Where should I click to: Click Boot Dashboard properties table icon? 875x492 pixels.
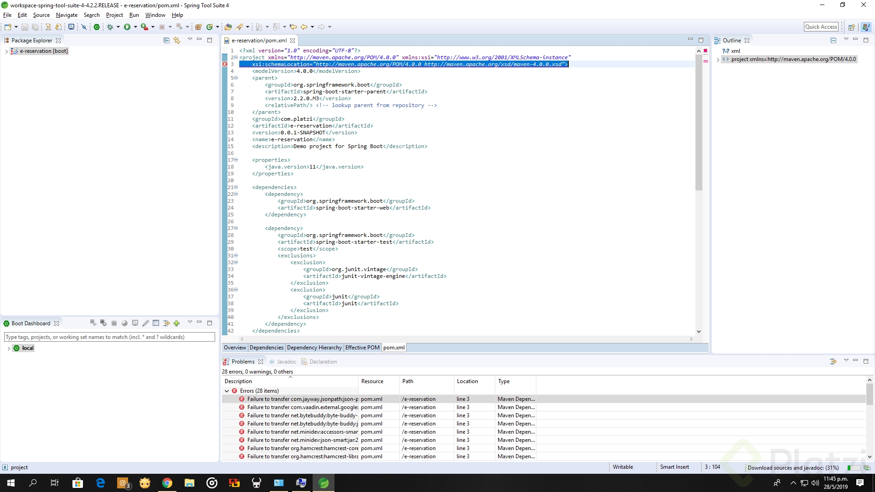156,323
